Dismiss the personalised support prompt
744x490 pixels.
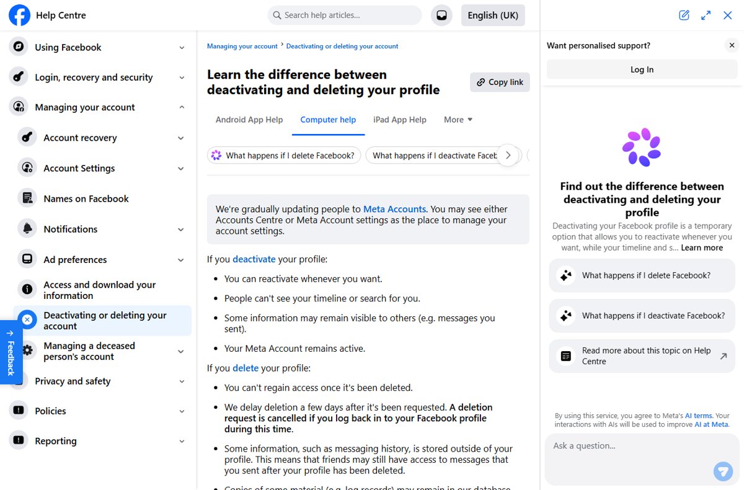coord(732,45)
